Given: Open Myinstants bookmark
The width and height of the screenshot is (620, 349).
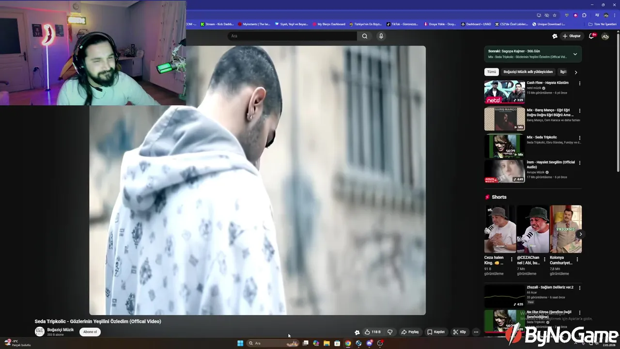Looking at the screenshot, I should 254,24.
